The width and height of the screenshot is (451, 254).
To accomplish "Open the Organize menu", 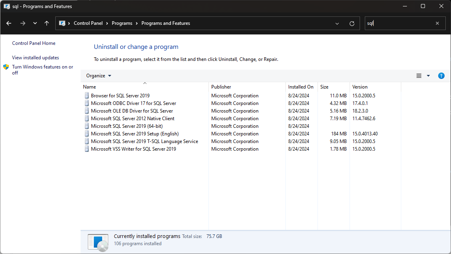I will pyautogui.click(x=99, y=76).
